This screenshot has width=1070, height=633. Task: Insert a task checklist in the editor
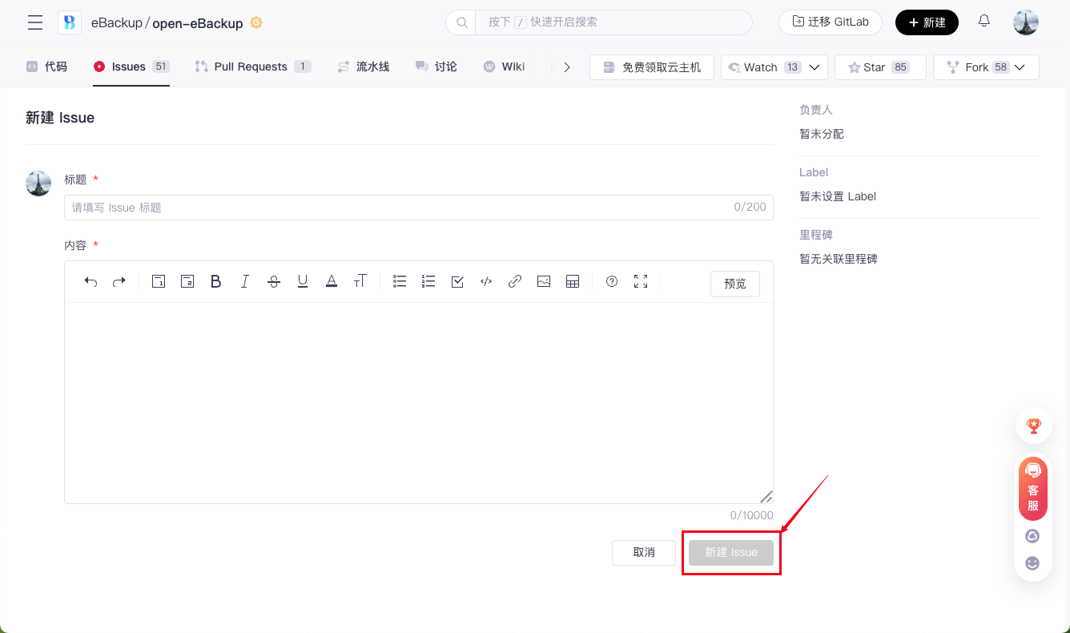click(457, 281)
